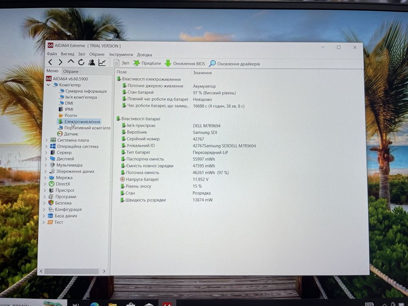Expand the Операційна система branch
The image size is (408, 306).
pos(47,146)
